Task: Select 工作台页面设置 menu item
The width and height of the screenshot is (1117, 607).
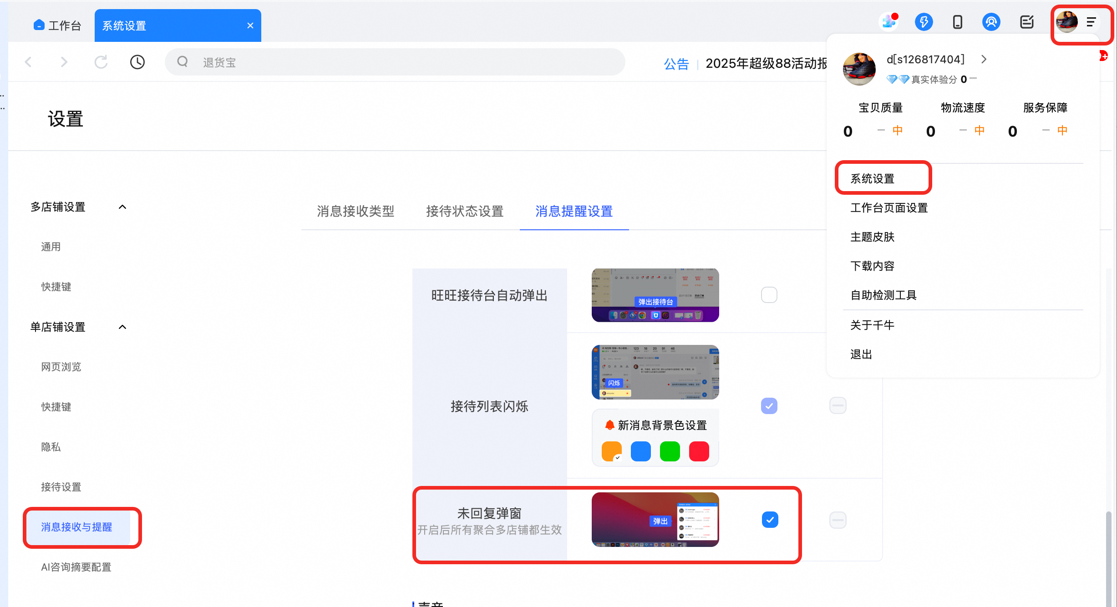Action: tap(889, 208)
